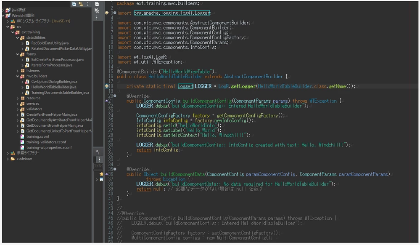Click the JRE system library icon
The image size is (420, 245).
tap(13, 21)
